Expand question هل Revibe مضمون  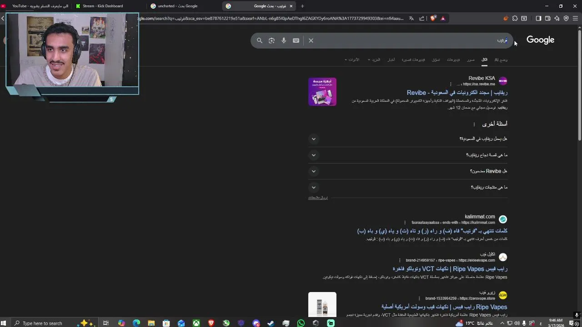click(x=408, y=171)
